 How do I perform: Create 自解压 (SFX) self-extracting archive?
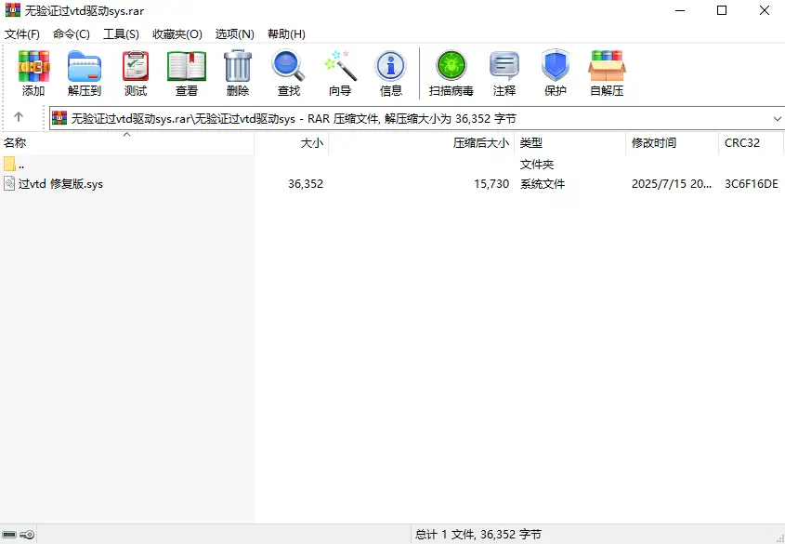tap(606, 73)
